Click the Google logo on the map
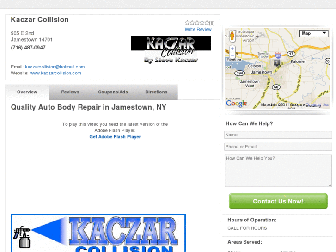 tap(236, 104)
